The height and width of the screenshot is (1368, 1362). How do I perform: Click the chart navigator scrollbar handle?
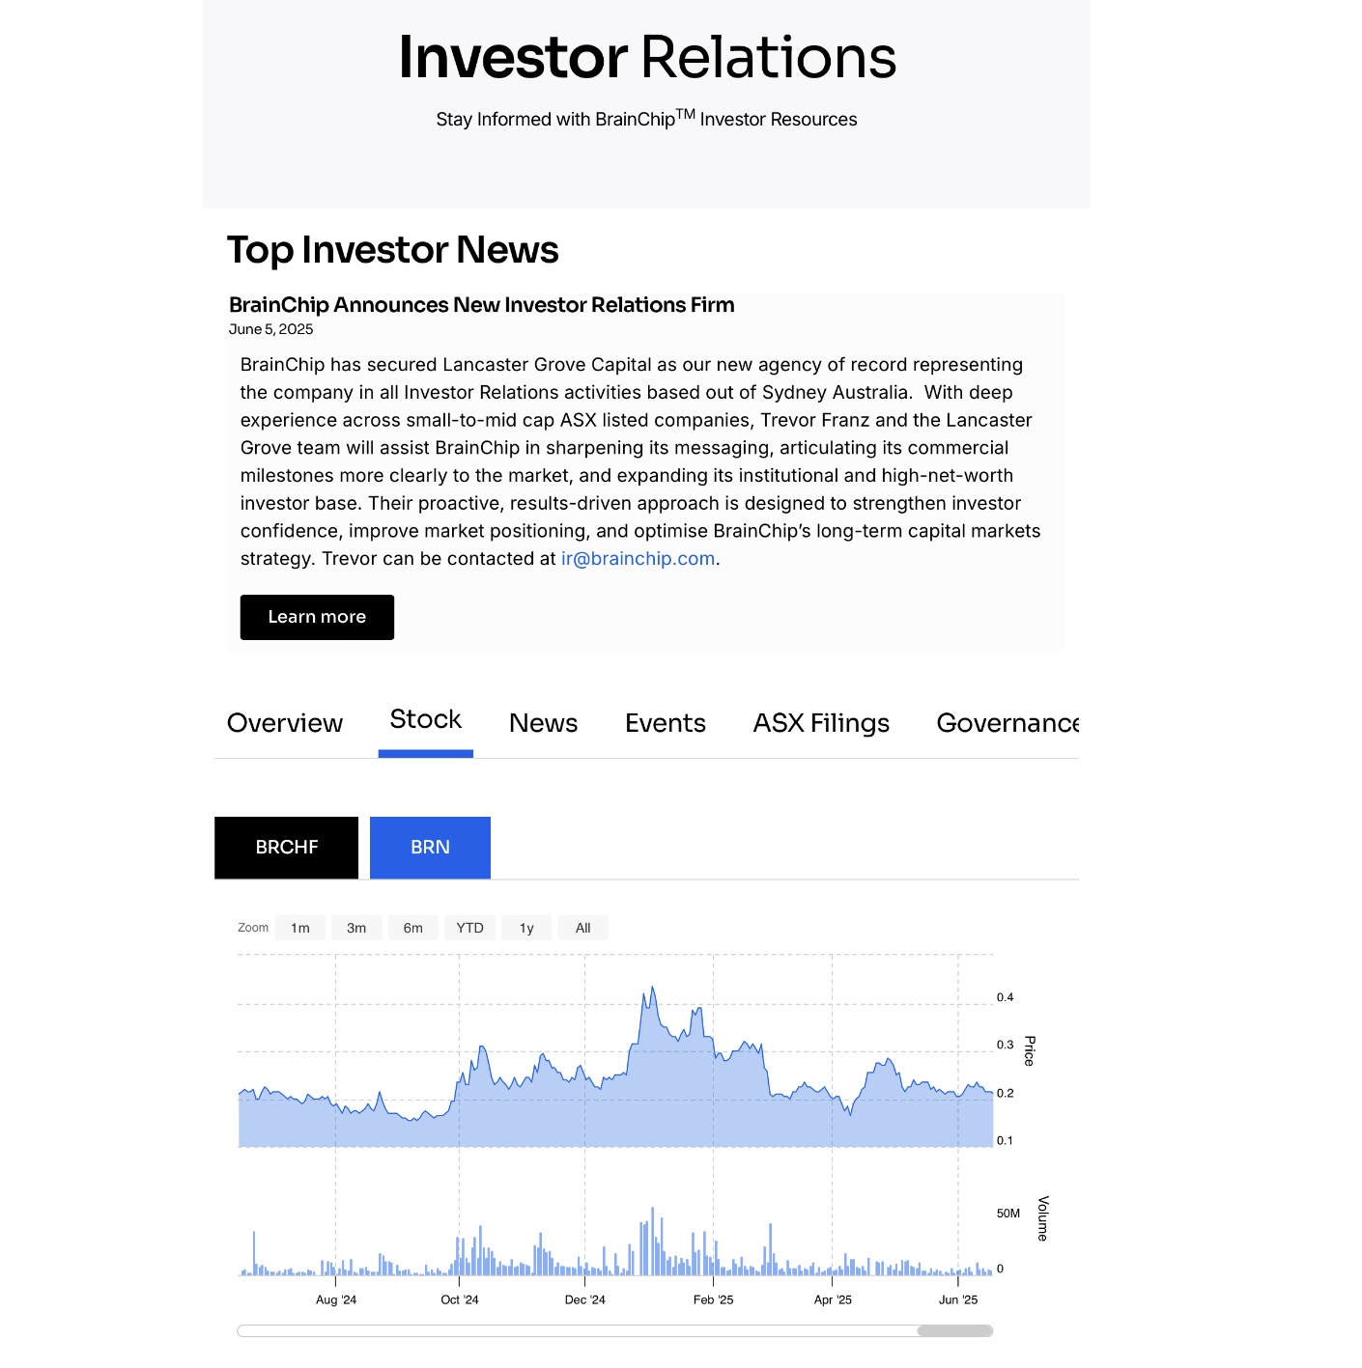(954, 1331)
